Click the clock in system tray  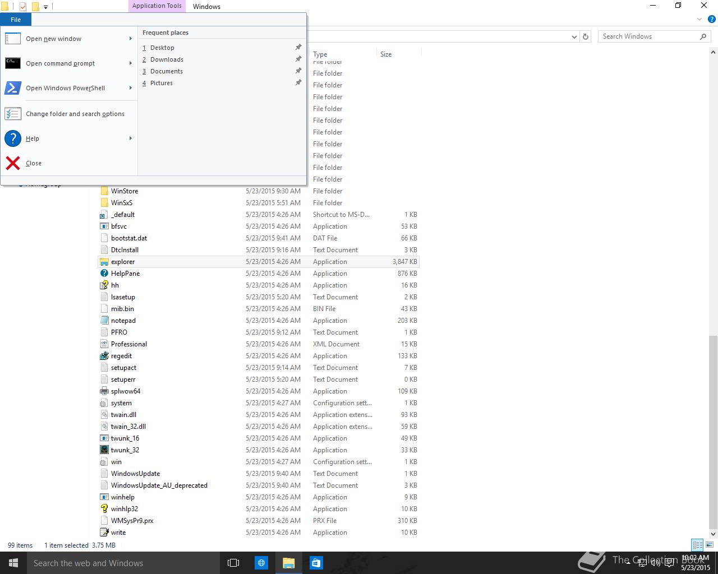click(x=696, y=563)
